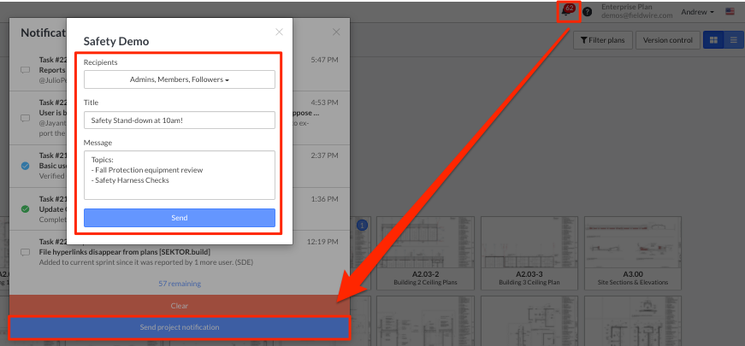Viewport: 745px width, 346px height.
Task: Open Version control
Action: (667, 40)
